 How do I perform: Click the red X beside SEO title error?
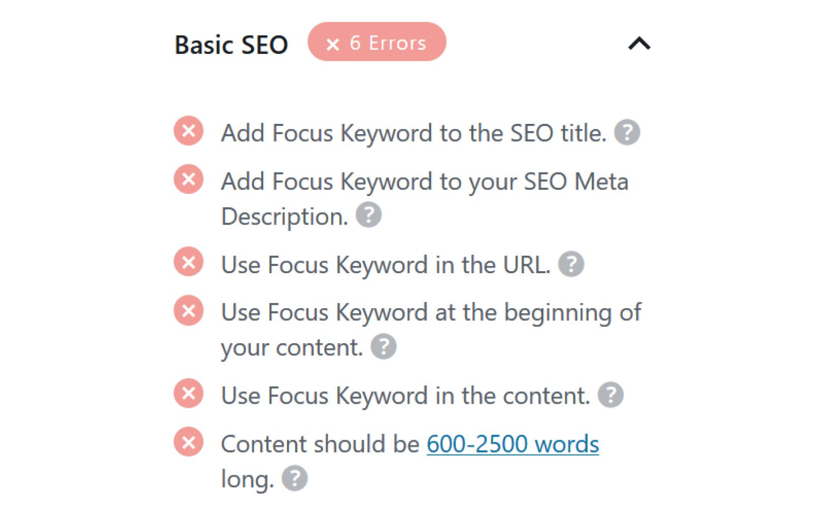(188, 132)
